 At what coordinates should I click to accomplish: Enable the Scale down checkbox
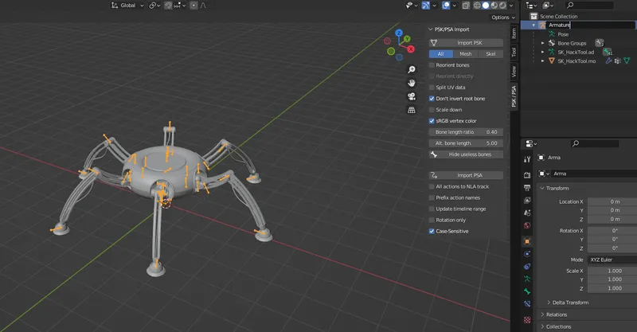[432, 110]
